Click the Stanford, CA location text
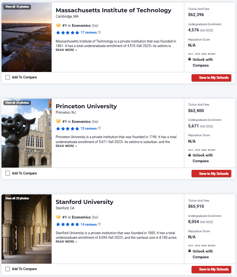 pyautogui.click(x=65, y=208)
